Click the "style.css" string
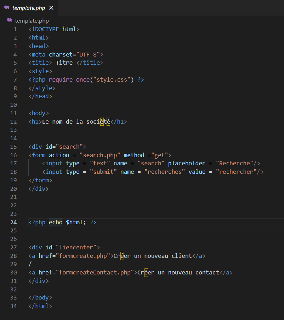 point(112,79)
